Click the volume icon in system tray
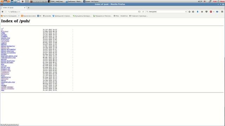The height and width of the screenshot is (126, 225). point(199,1)
